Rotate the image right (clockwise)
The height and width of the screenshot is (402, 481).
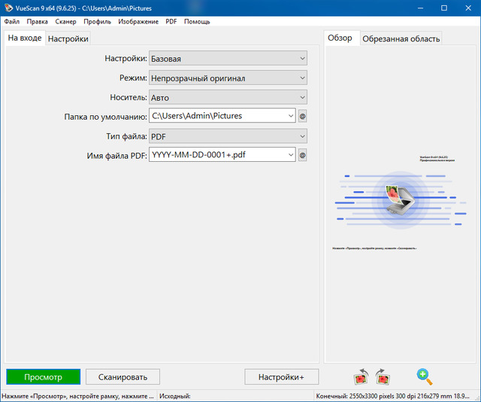click(x=382, y=376)
